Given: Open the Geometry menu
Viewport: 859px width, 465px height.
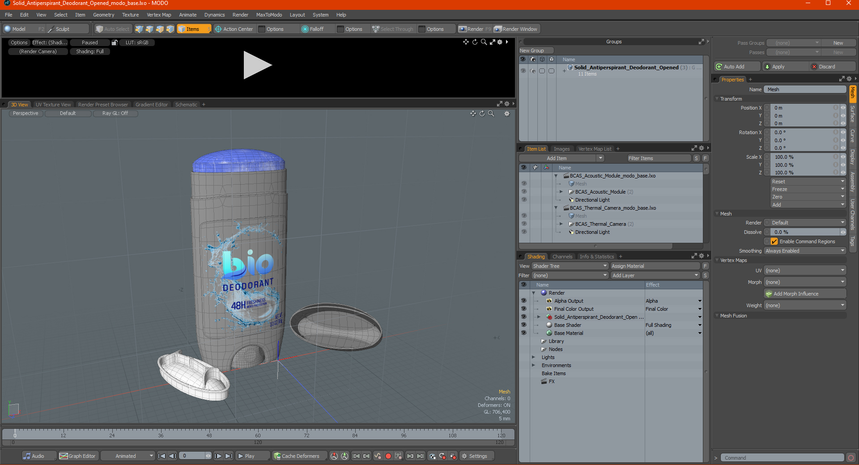Looking at the screenshot, I should tap(103, 15).
